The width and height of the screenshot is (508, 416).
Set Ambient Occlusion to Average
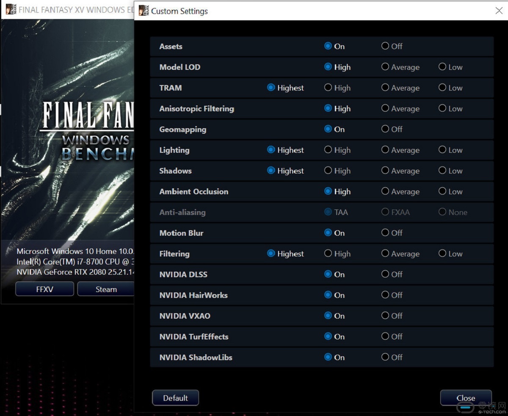(x=385, y=191)
